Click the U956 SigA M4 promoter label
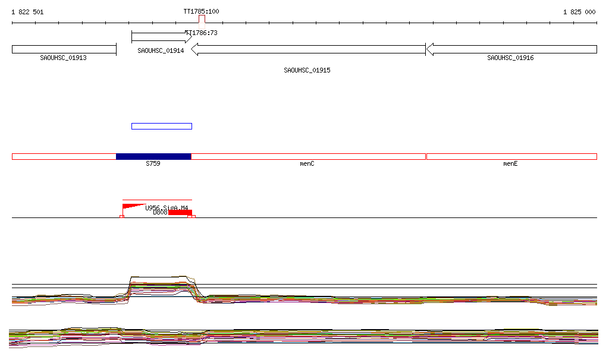 pos(167,208)
